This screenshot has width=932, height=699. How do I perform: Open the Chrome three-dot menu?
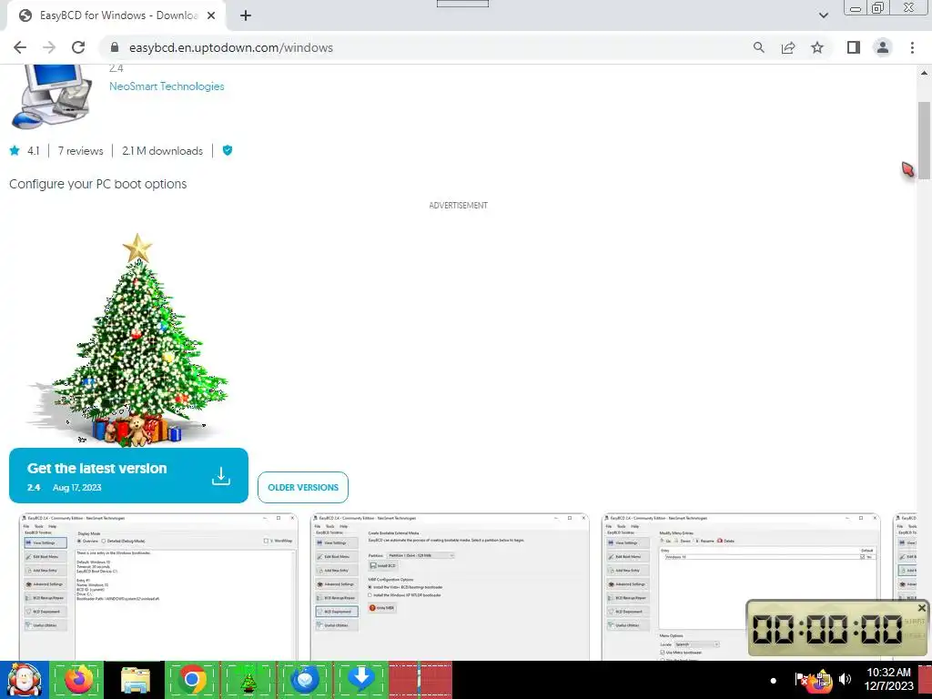(x=912, y=47)
